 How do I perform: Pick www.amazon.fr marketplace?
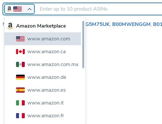point(43,116)
